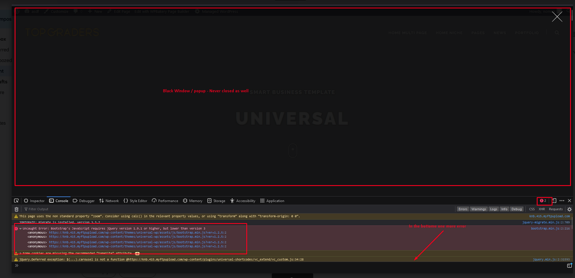The height and width of the screenshot is (278, 575).
Task: Click the TOPGRADERS site logo
Action: pyautogui.click(x=62, y=32)
